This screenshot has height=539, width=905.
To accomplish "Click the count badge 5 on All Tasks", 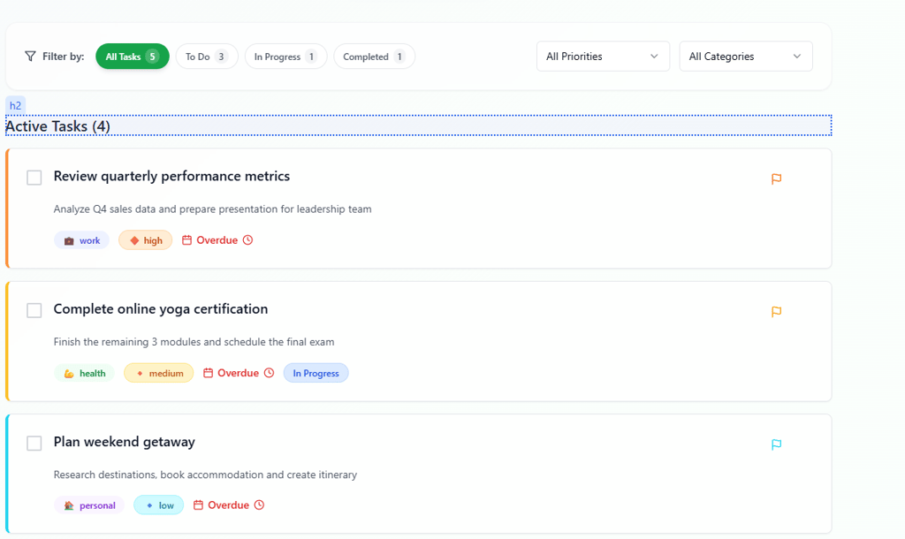I will (x=152, y=57).
